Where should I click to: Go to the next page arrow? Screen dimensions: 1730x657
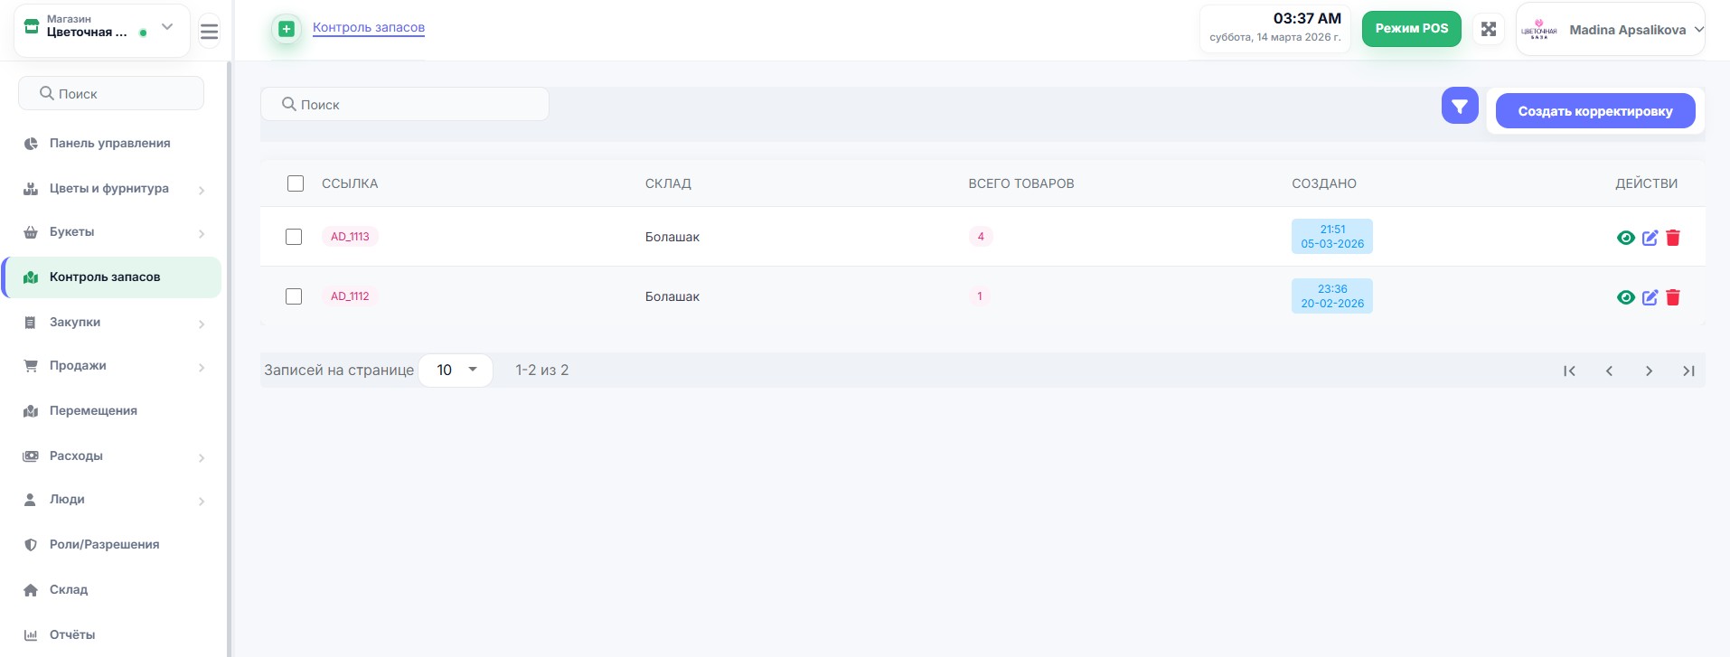click(1649, 371)
